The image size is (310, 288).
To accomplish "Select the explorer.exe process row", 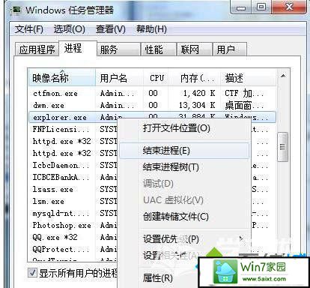I will (152, 117).
